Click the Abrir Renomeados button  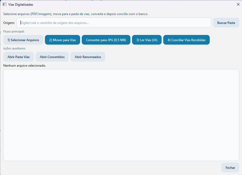coord(88,57)
